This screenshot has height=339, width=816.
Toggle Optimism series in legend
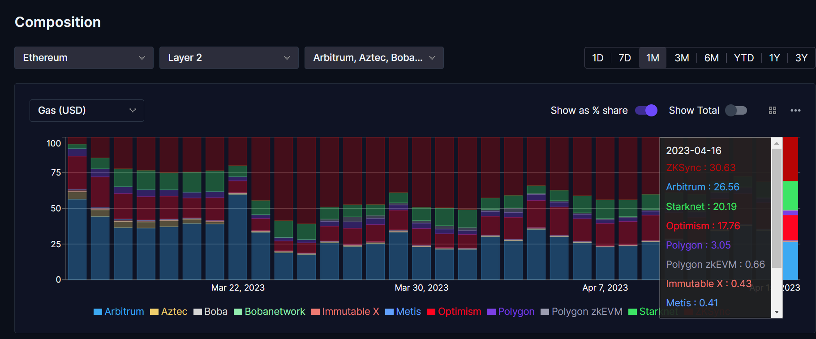(x=454, y=312)
